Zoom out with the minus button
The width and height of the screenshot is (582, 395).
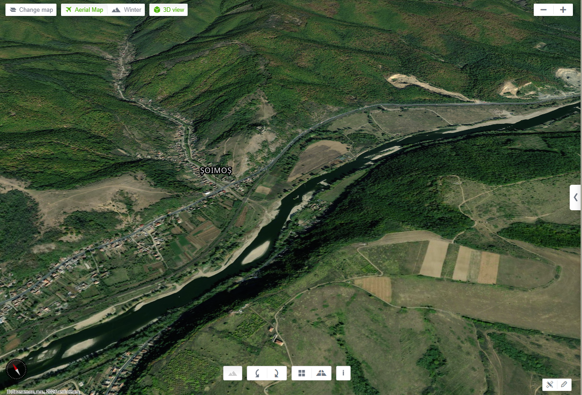pyautogui.click(x=544, y=10)
